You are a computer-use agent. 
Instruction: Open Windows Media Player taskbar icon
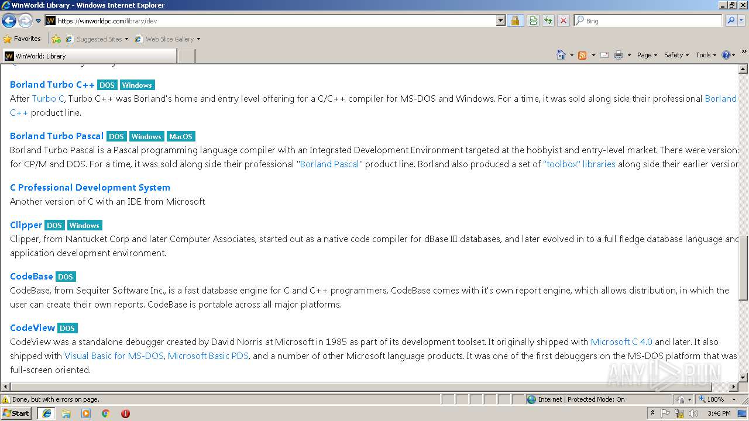coord(86,413)
